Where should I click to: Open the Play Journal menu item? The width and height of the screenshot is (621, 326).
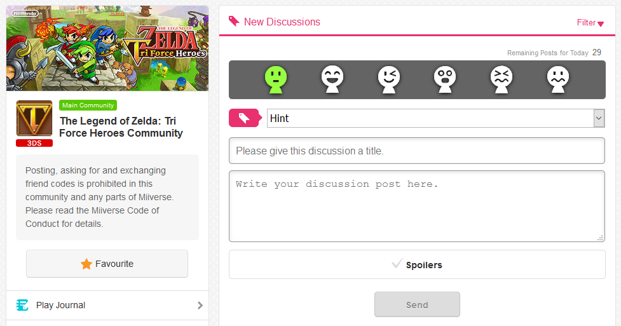(107, 306)
